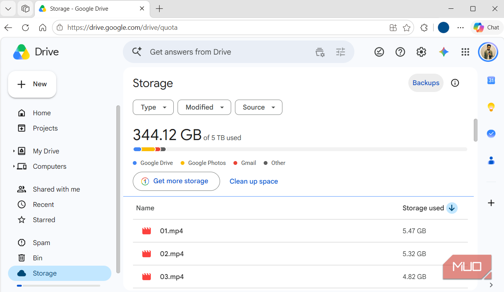Click the red video icon for 02.mp4
The image size is (504, 292).
click(147, 254)
